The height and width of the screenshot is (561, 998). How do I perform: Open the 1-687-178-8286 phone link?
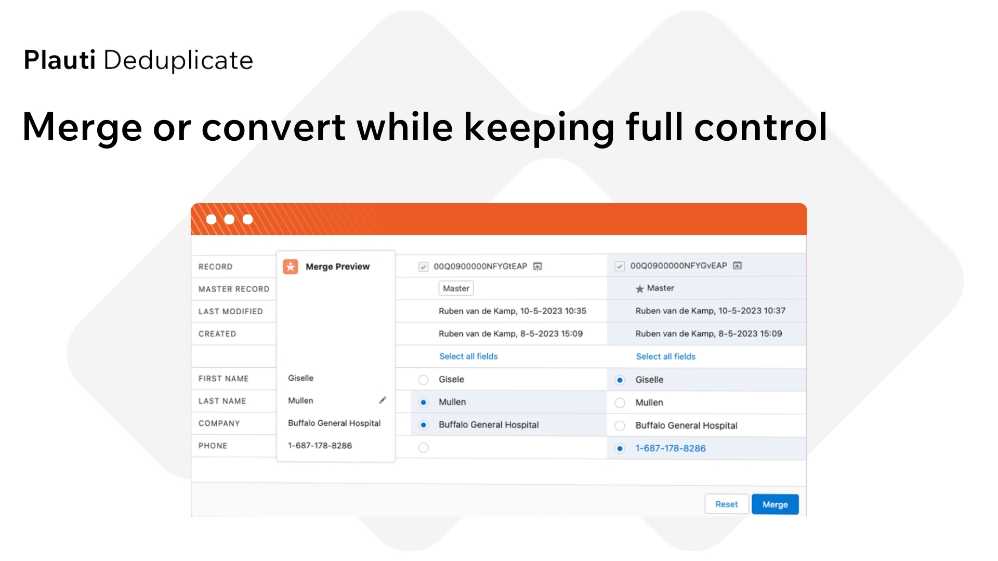click(x=671, y=448)
